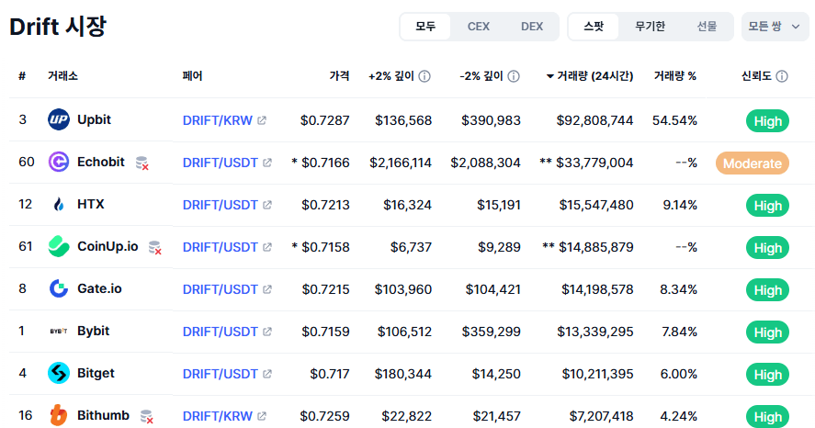Screen dimensions: 815x428
Task: Click the info icon beside +2% 깊이
Action: click(424, 76)
